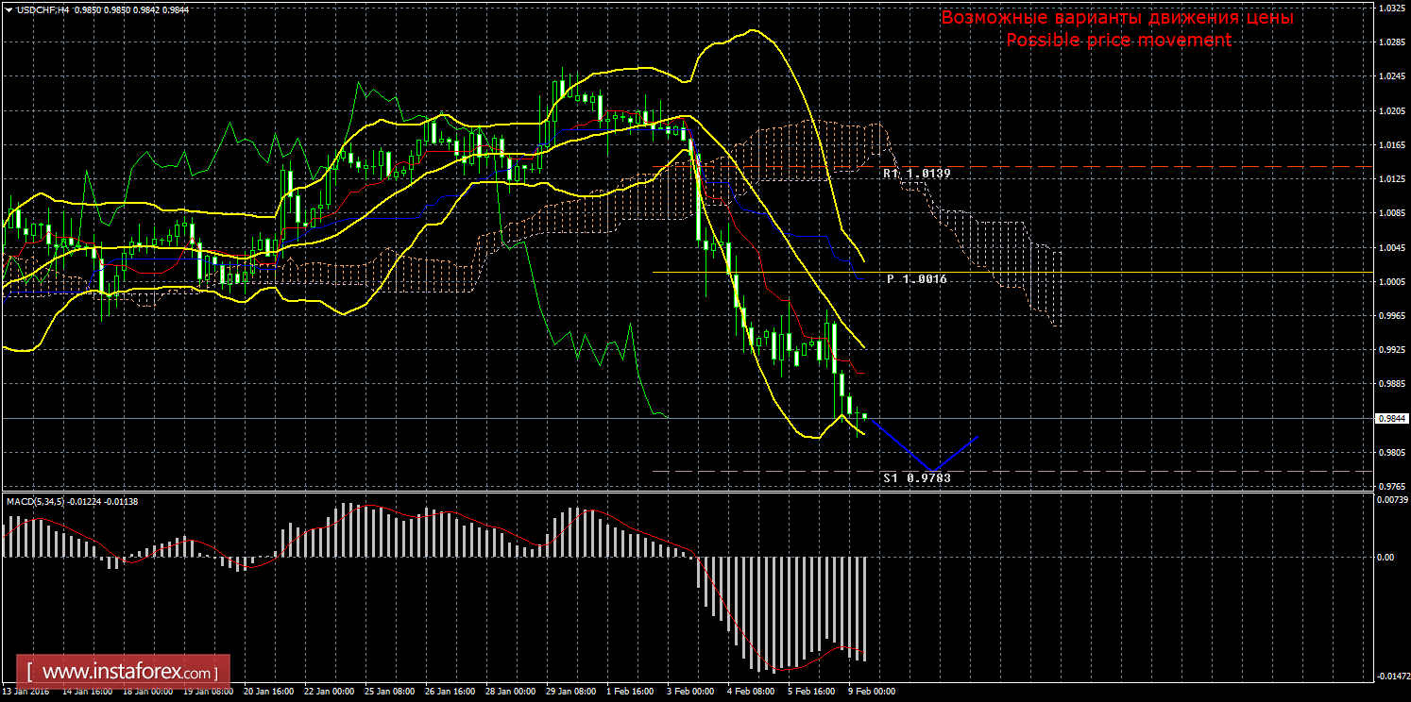Select the S1 0.9783 support level label
Image resolution: width=1411 pixels, height=702 pixels.
(x=916, y=479)
